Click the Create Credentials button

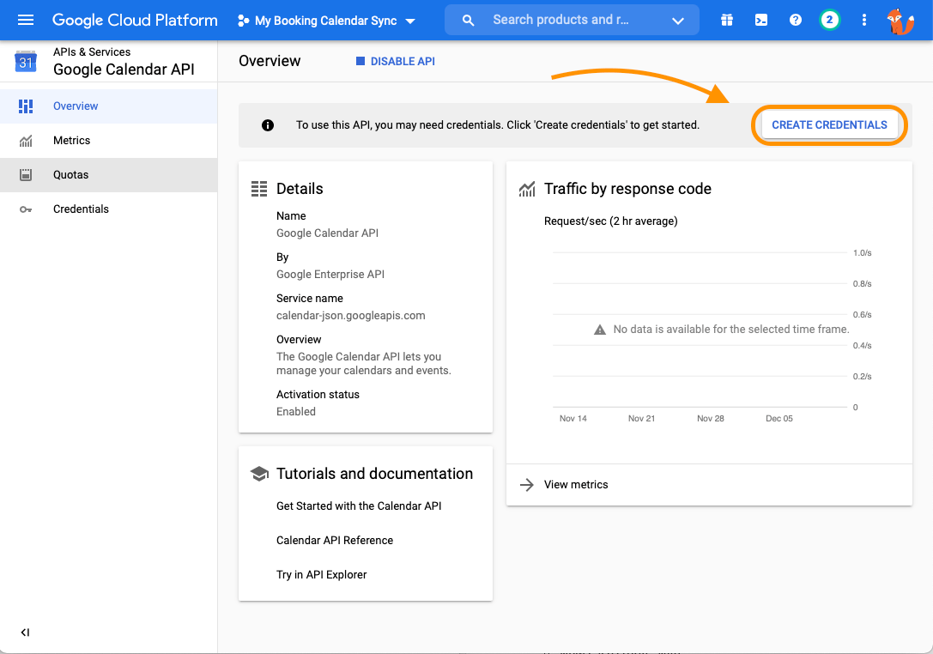point(829,125)
